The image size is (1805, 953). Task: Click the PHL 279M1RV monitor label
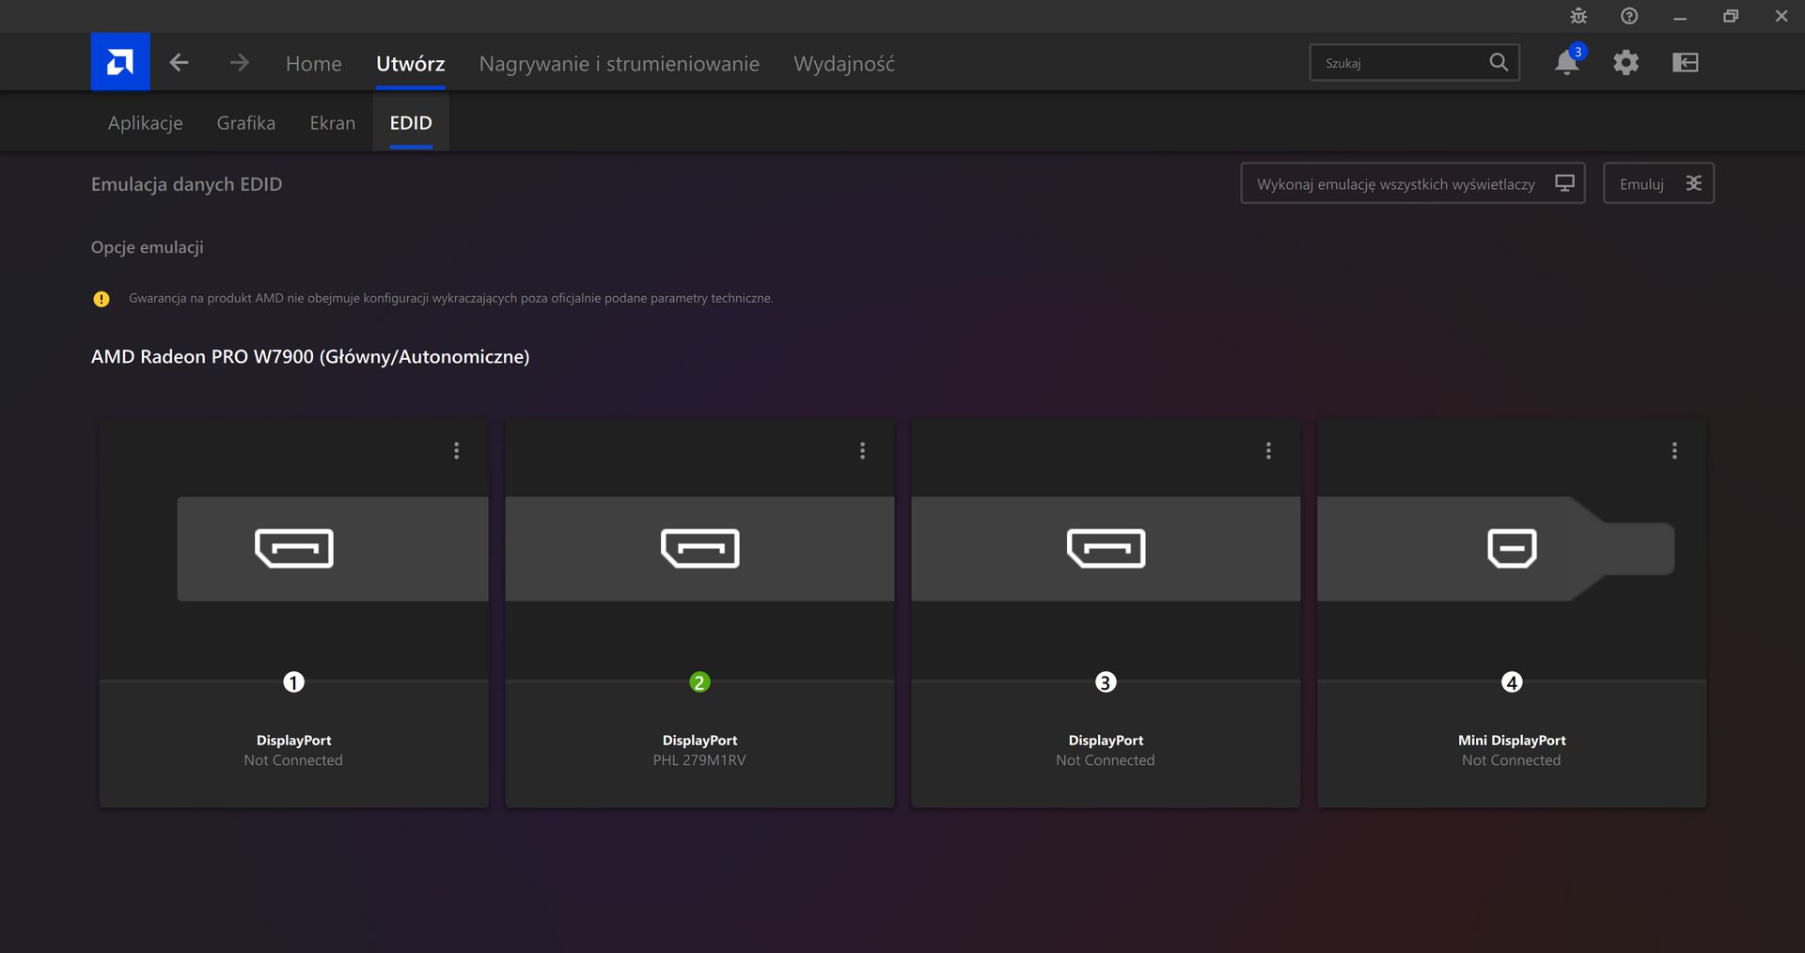[x=699, y=760]
